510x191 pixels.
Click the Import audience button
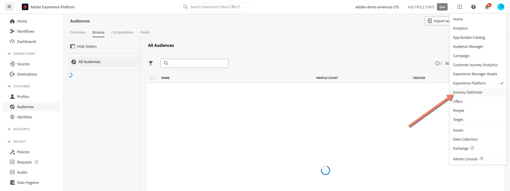(437, 21)
